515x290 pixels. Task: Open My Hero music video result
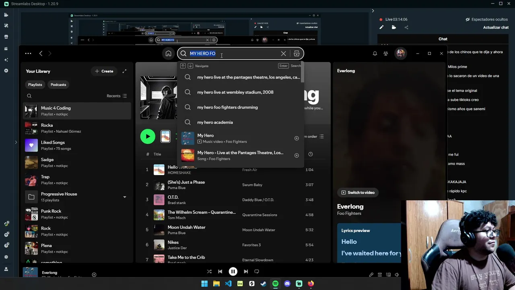click(241, 138)
